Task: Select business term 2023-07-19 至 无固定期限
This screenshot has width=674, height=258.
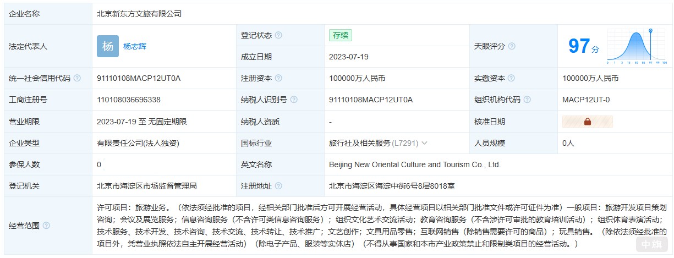Action: [142, 122]
